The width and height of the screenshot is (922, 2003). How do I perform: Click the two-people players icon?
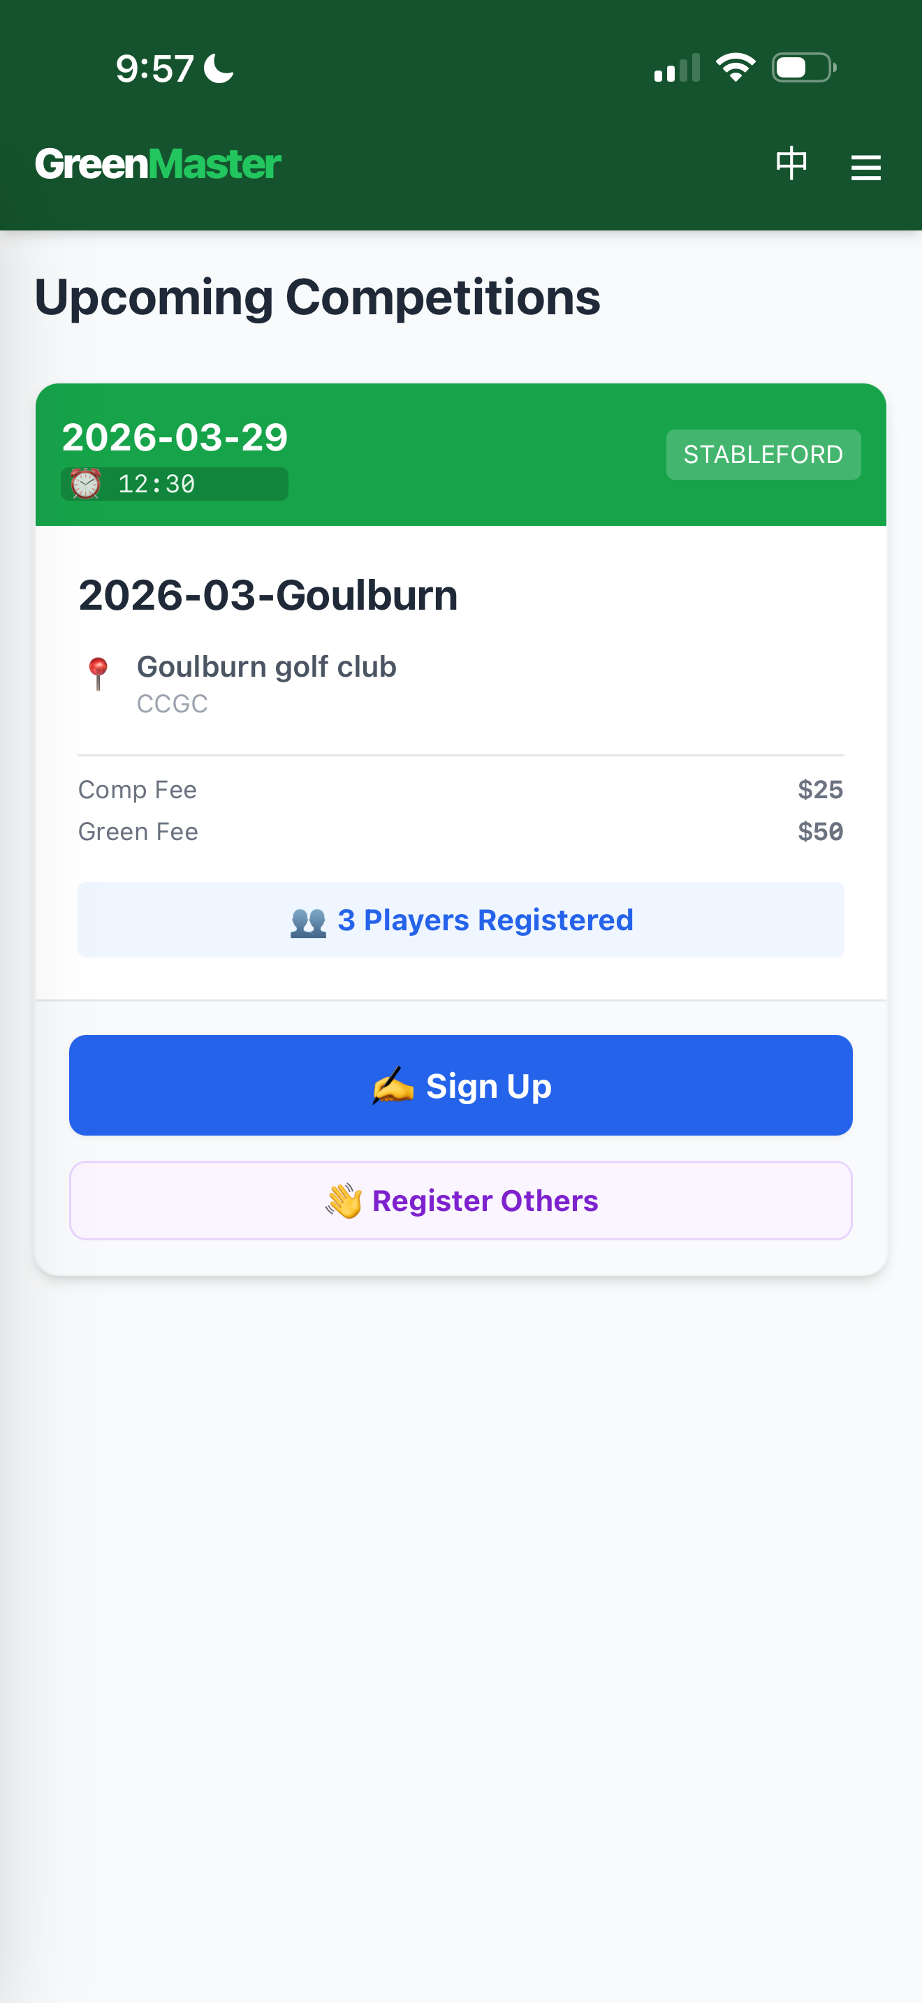tap(308, 921)
